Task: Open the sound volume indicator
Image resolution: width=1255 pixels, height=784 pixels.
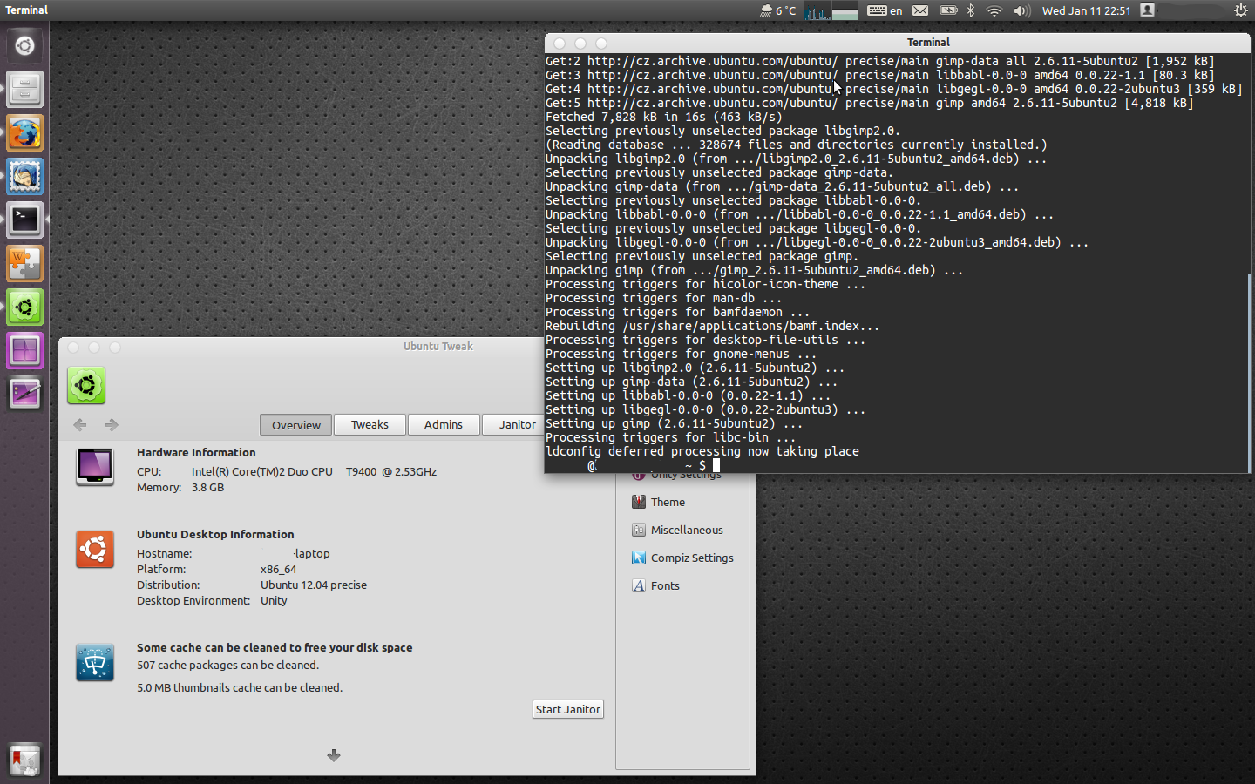Action: point(1021,10)
